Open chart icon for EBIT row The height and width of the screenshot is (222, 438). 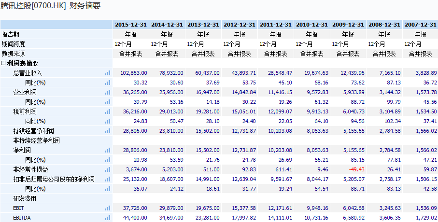tap(108, 208)
